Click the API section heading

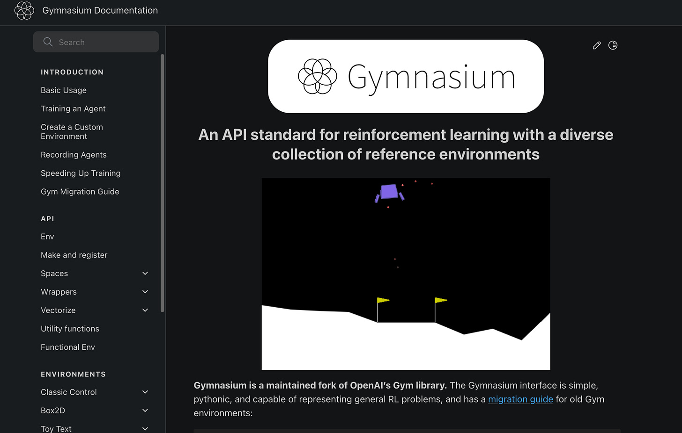(x=47, y=219)
